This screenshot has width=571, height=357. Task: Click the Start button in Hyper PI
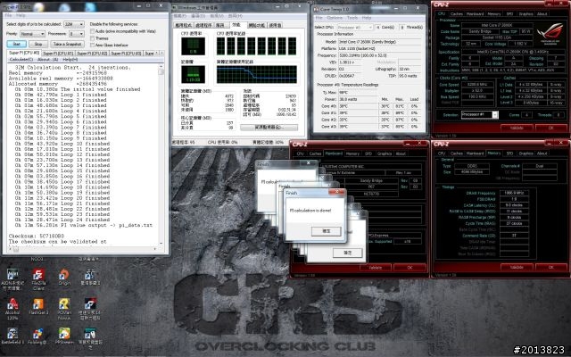(17, 44)
